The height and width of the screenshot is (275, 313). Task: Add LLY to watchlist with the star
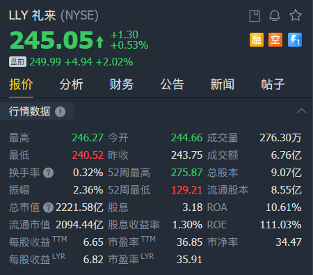coord(296,15)
